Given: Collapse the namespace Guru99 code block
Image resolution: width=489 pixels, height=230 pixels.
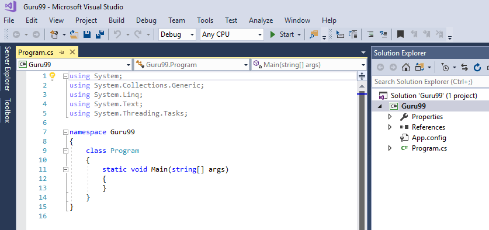Looking at the screenshot, I should [x=65, y=132].
